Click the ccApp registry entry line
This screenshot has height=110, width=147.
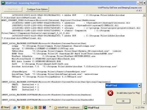coord(54,46)
